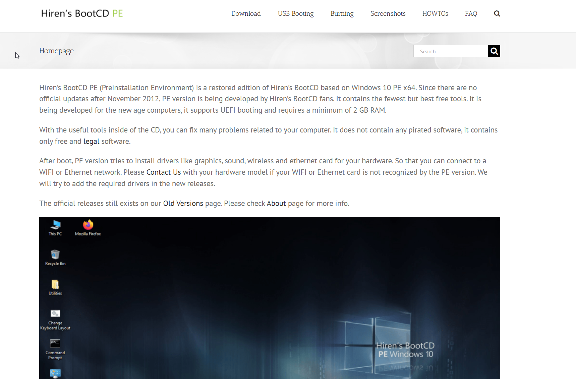Screen dimensions: 576x379
Task: Open the Screenshots page
Action: pos(388,13)
